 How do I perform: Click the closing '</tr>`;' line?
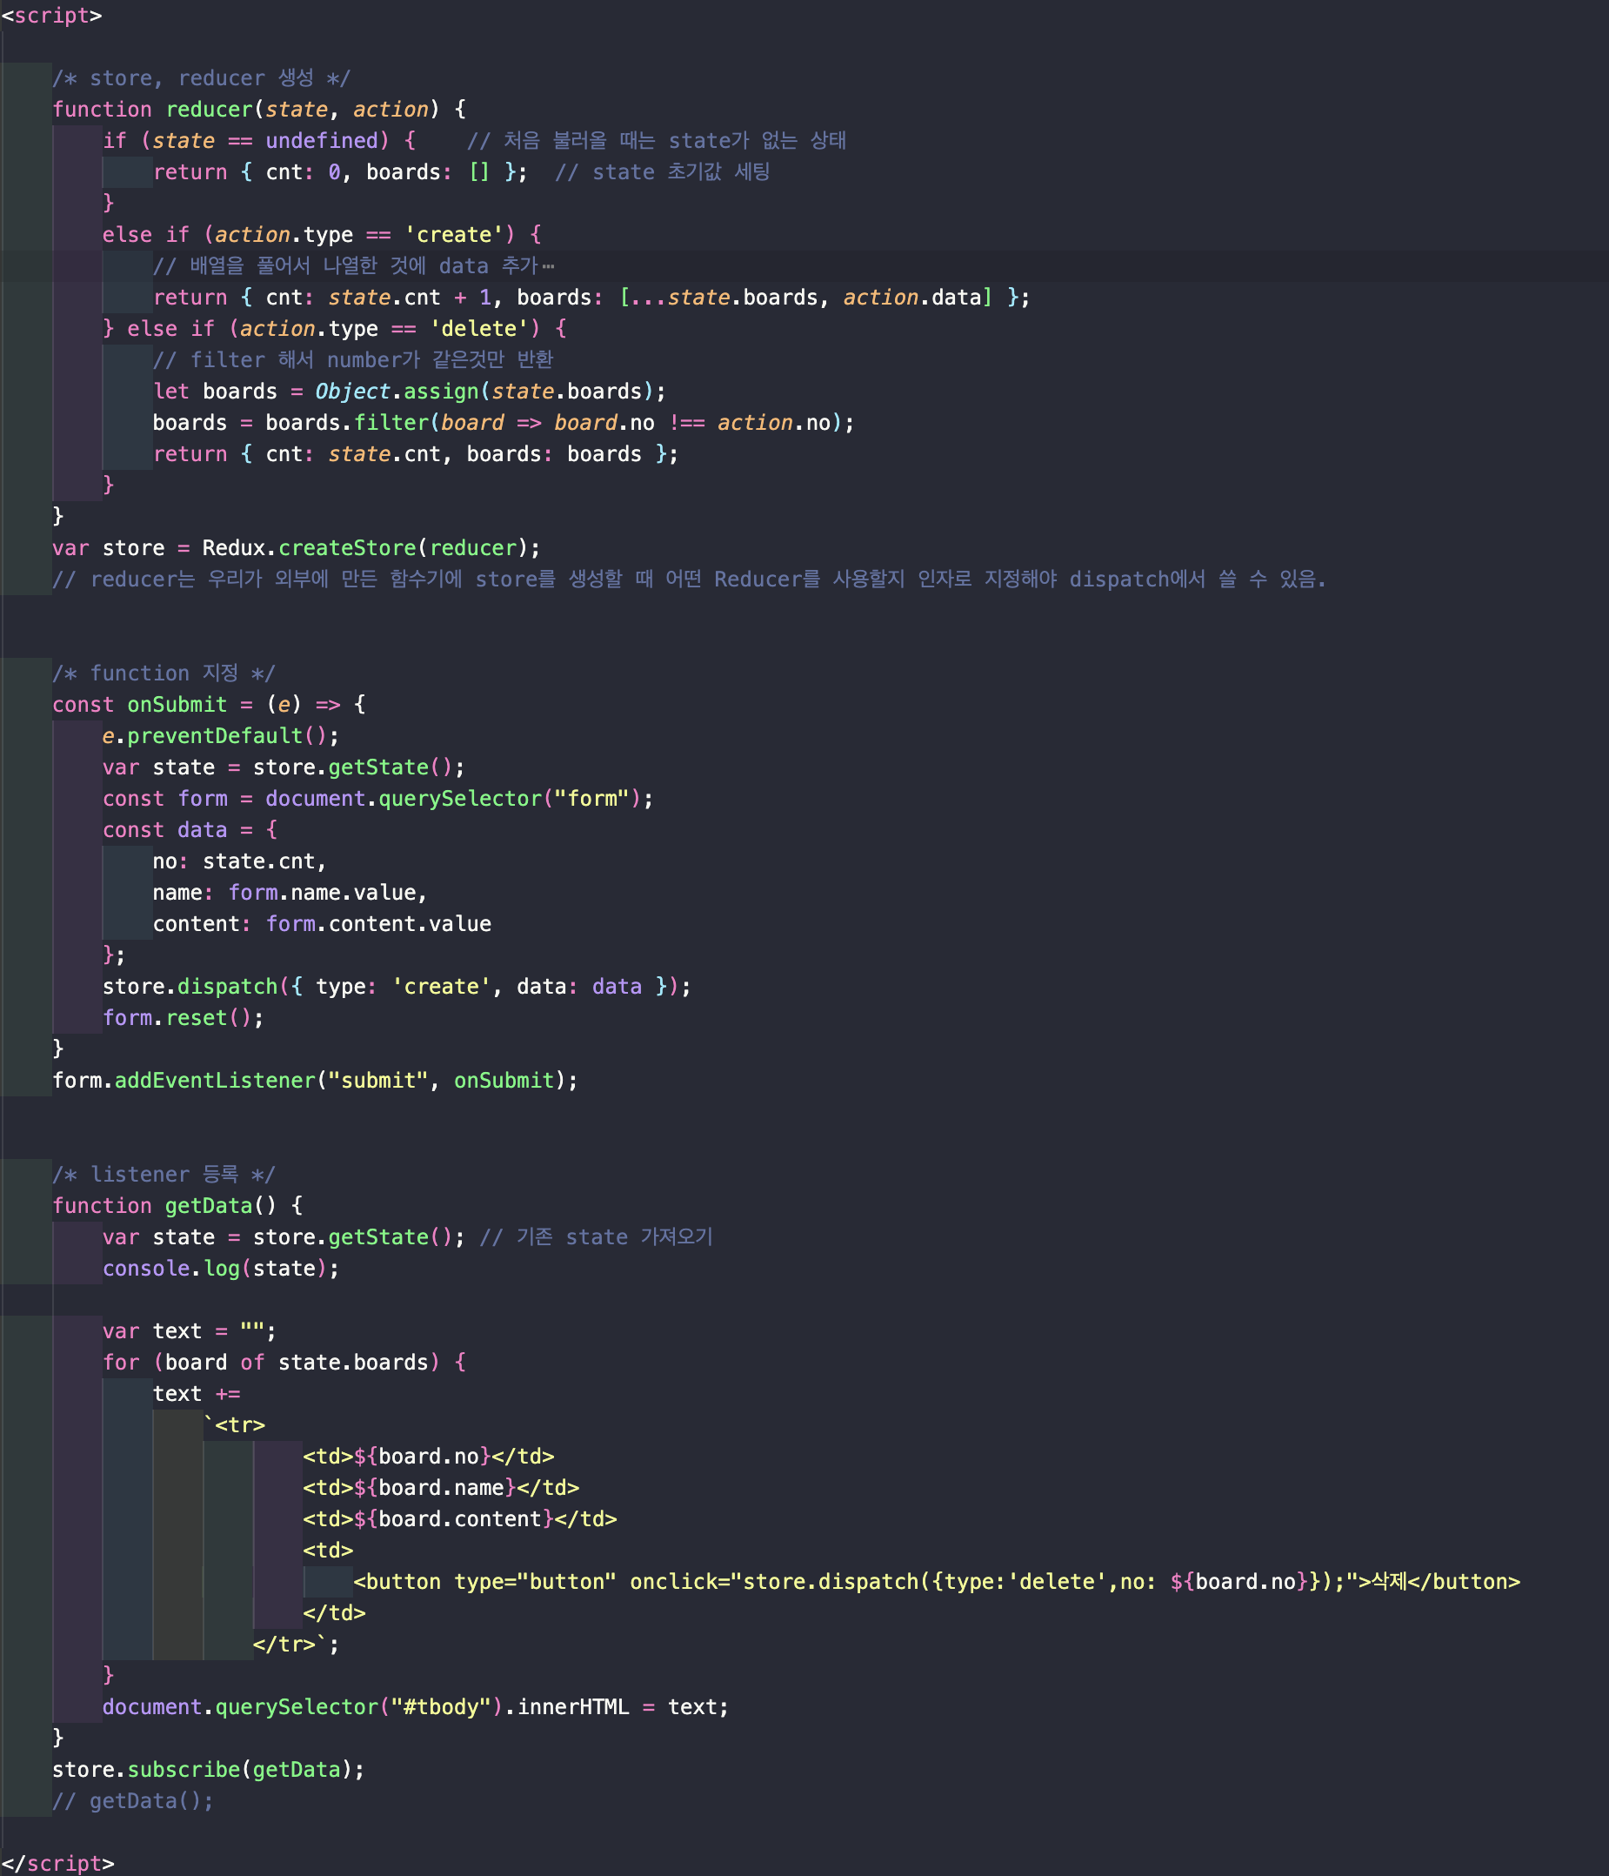point(296,1645)
